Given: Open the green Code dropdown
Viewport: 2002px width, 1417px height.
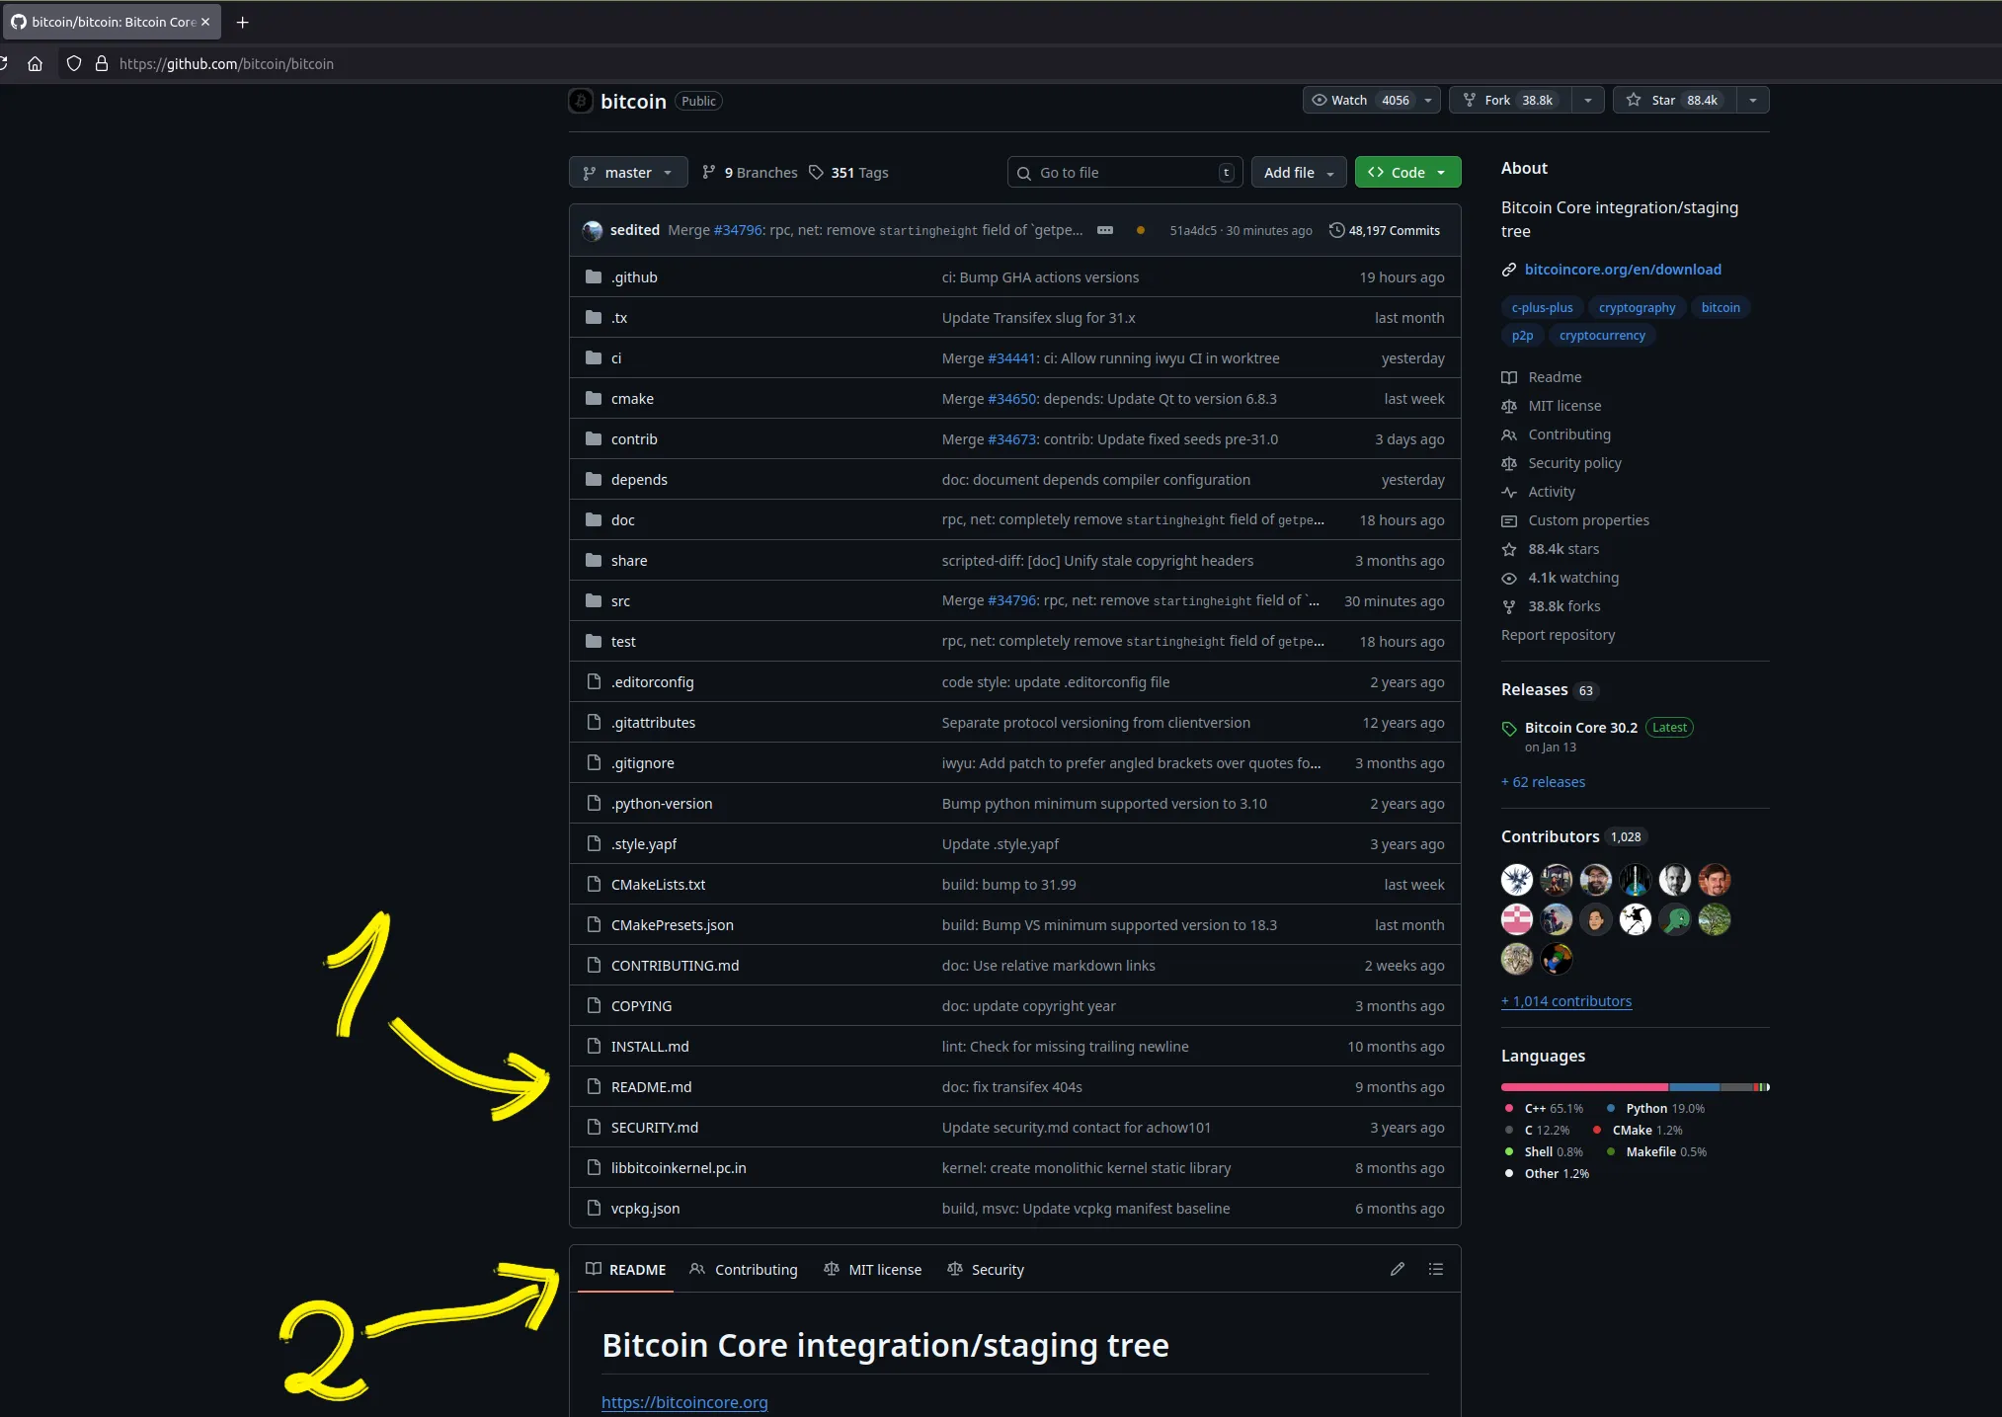Looking at the screenshot, I should pos(1407,173).
